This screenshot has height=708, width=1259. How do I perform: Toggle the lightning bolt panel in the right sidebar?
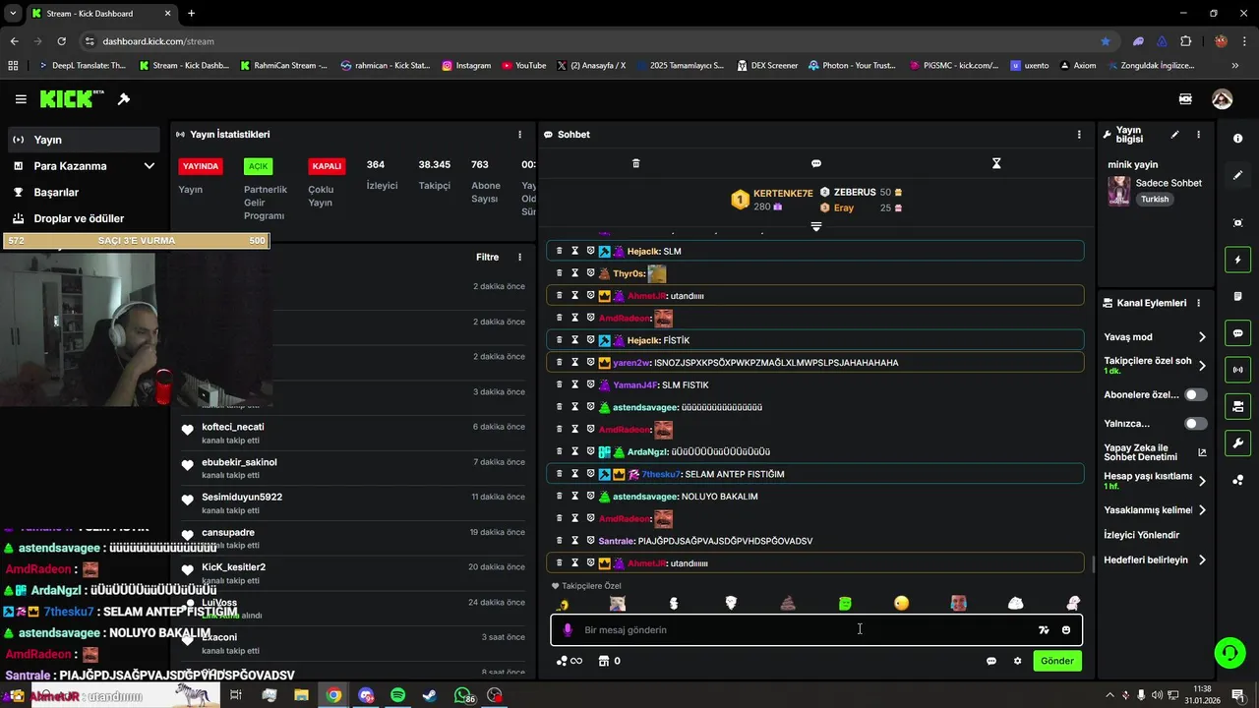(x=1237, y=260)
